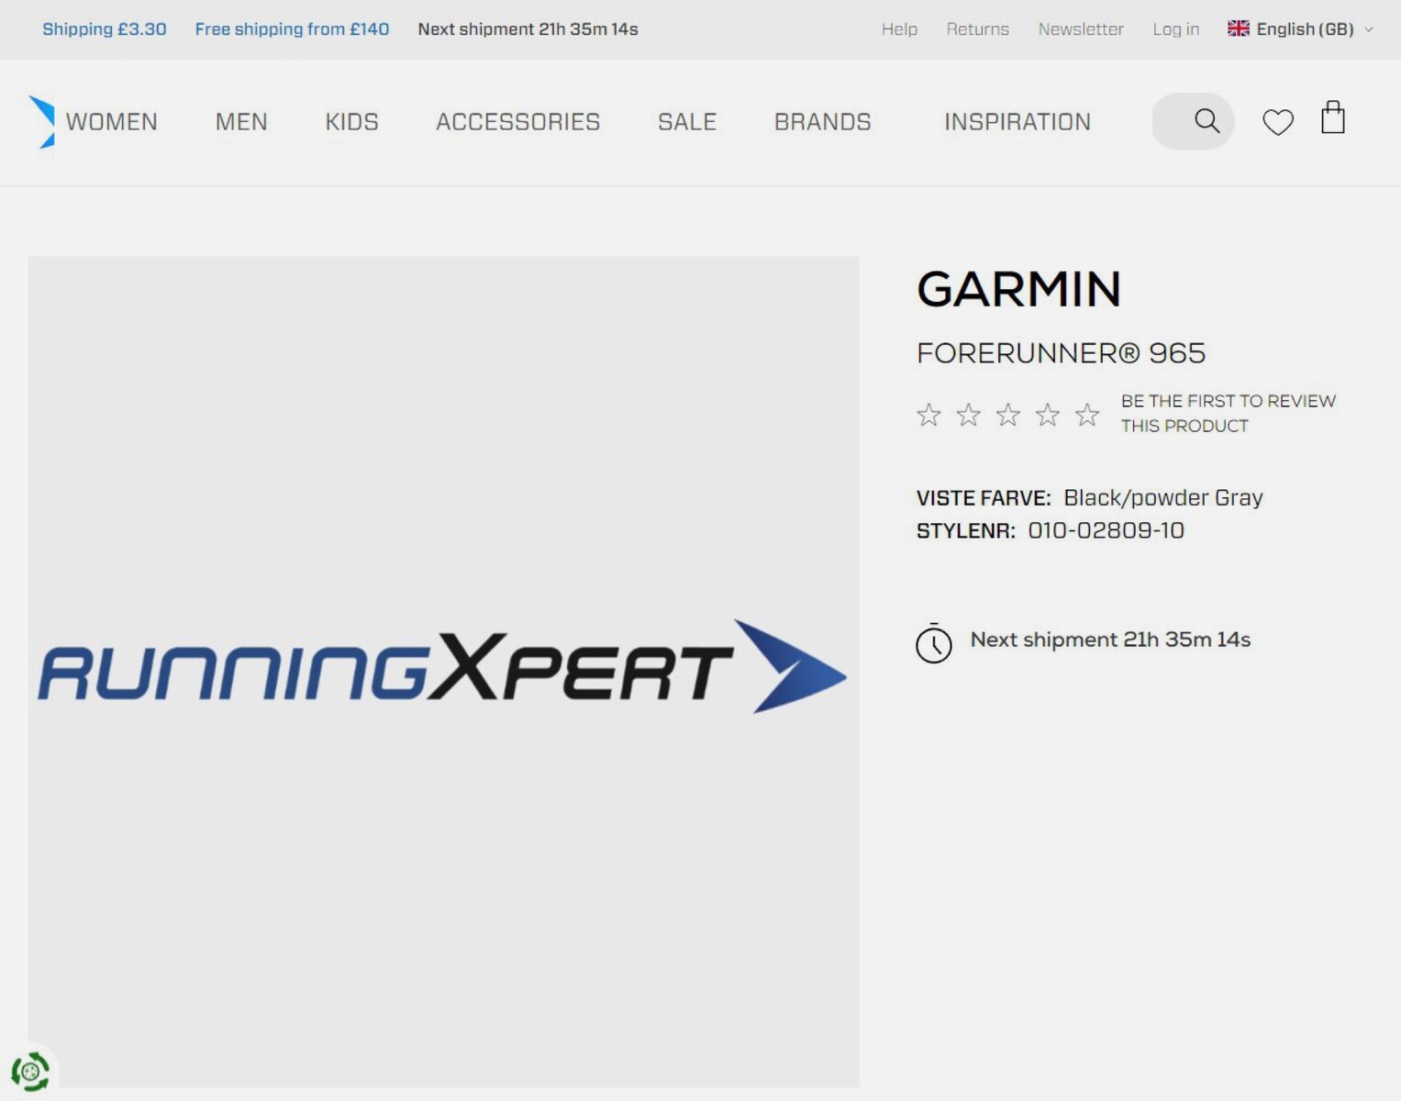Screen dimensions: 1401x1101
Task: Open the wishlist heart icon
Action: click(x=1277, y=122)
